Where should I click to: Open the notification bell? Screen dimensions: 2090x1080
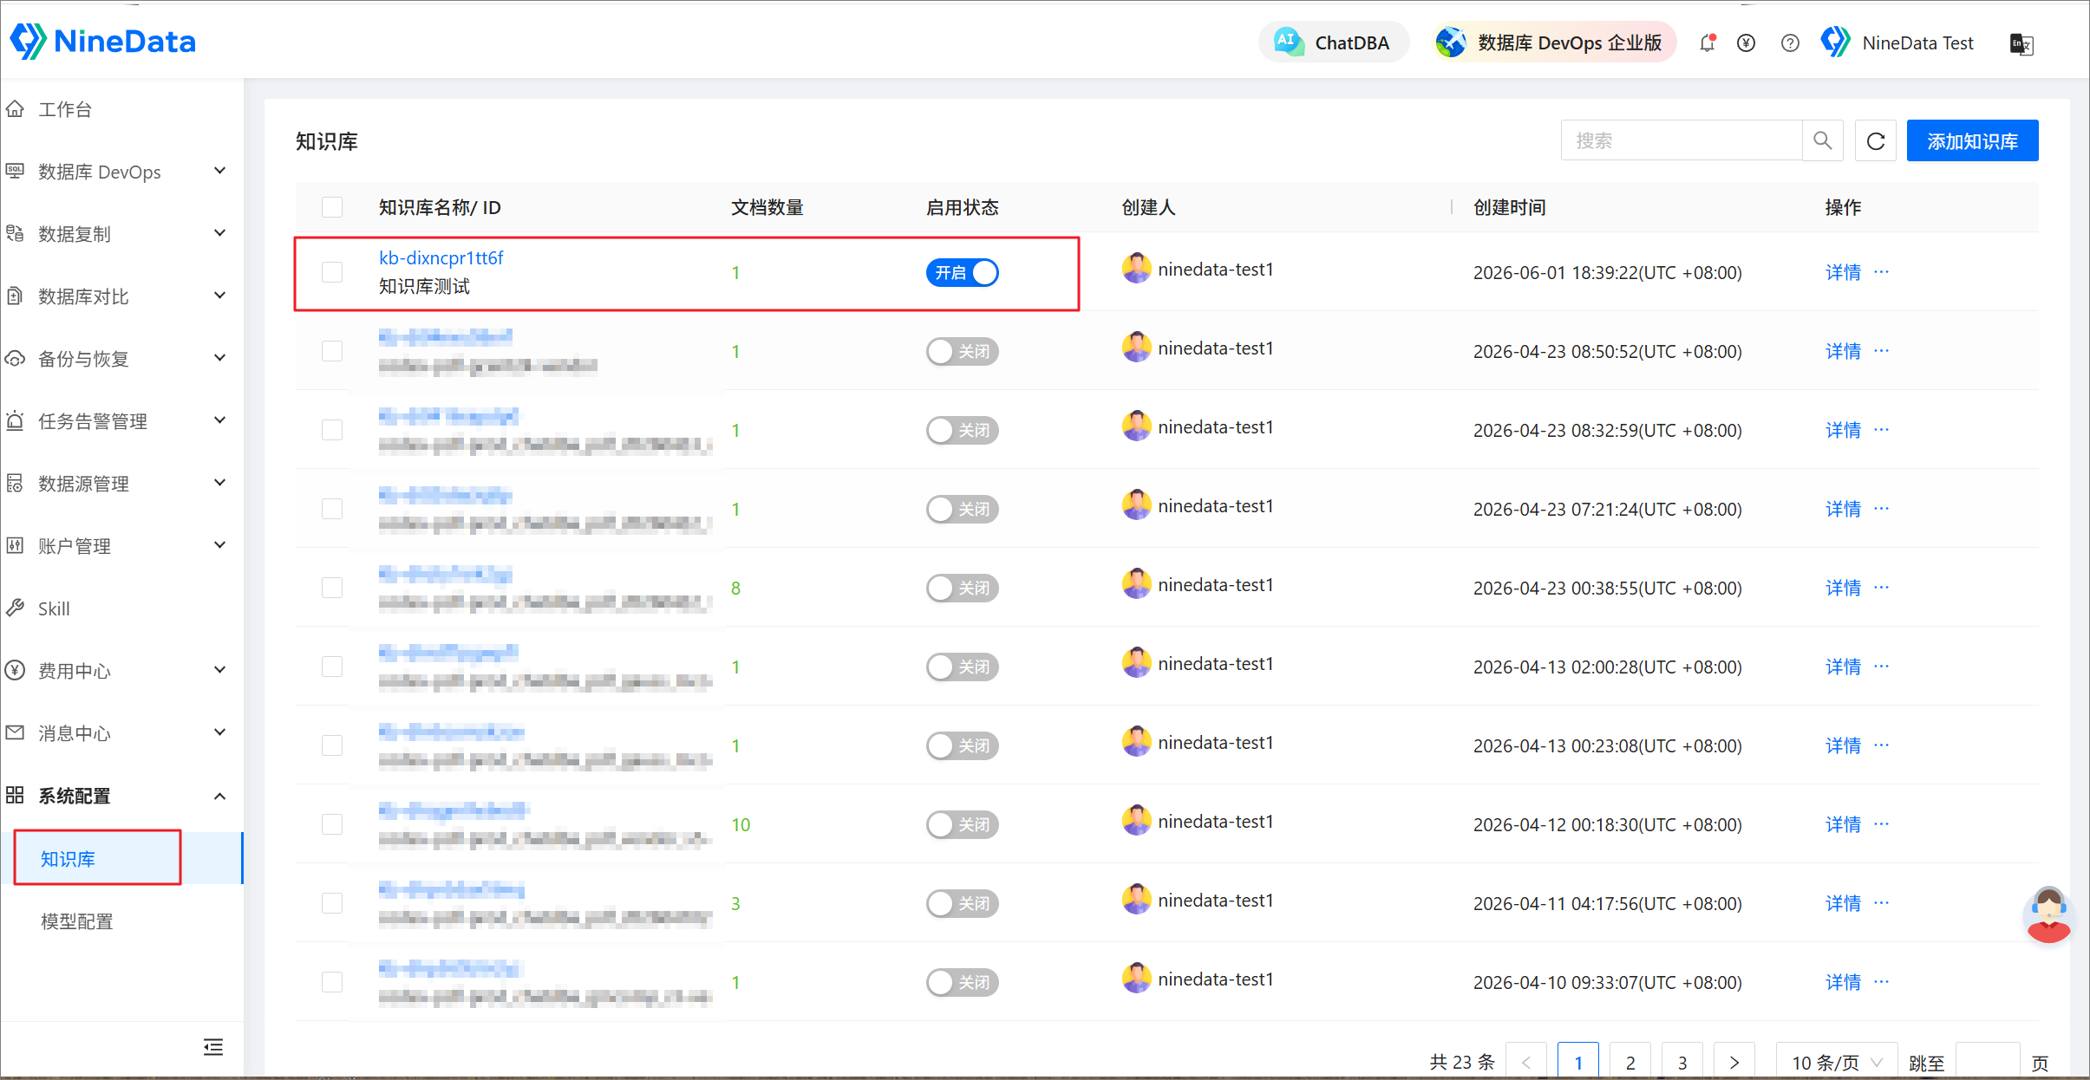coord(1708,42)
